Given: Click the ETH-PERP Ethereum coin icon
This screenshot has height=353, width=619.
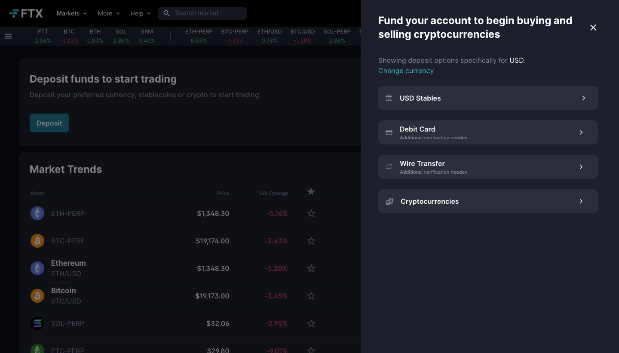Looking at the screenshot, I should [37, 213].
